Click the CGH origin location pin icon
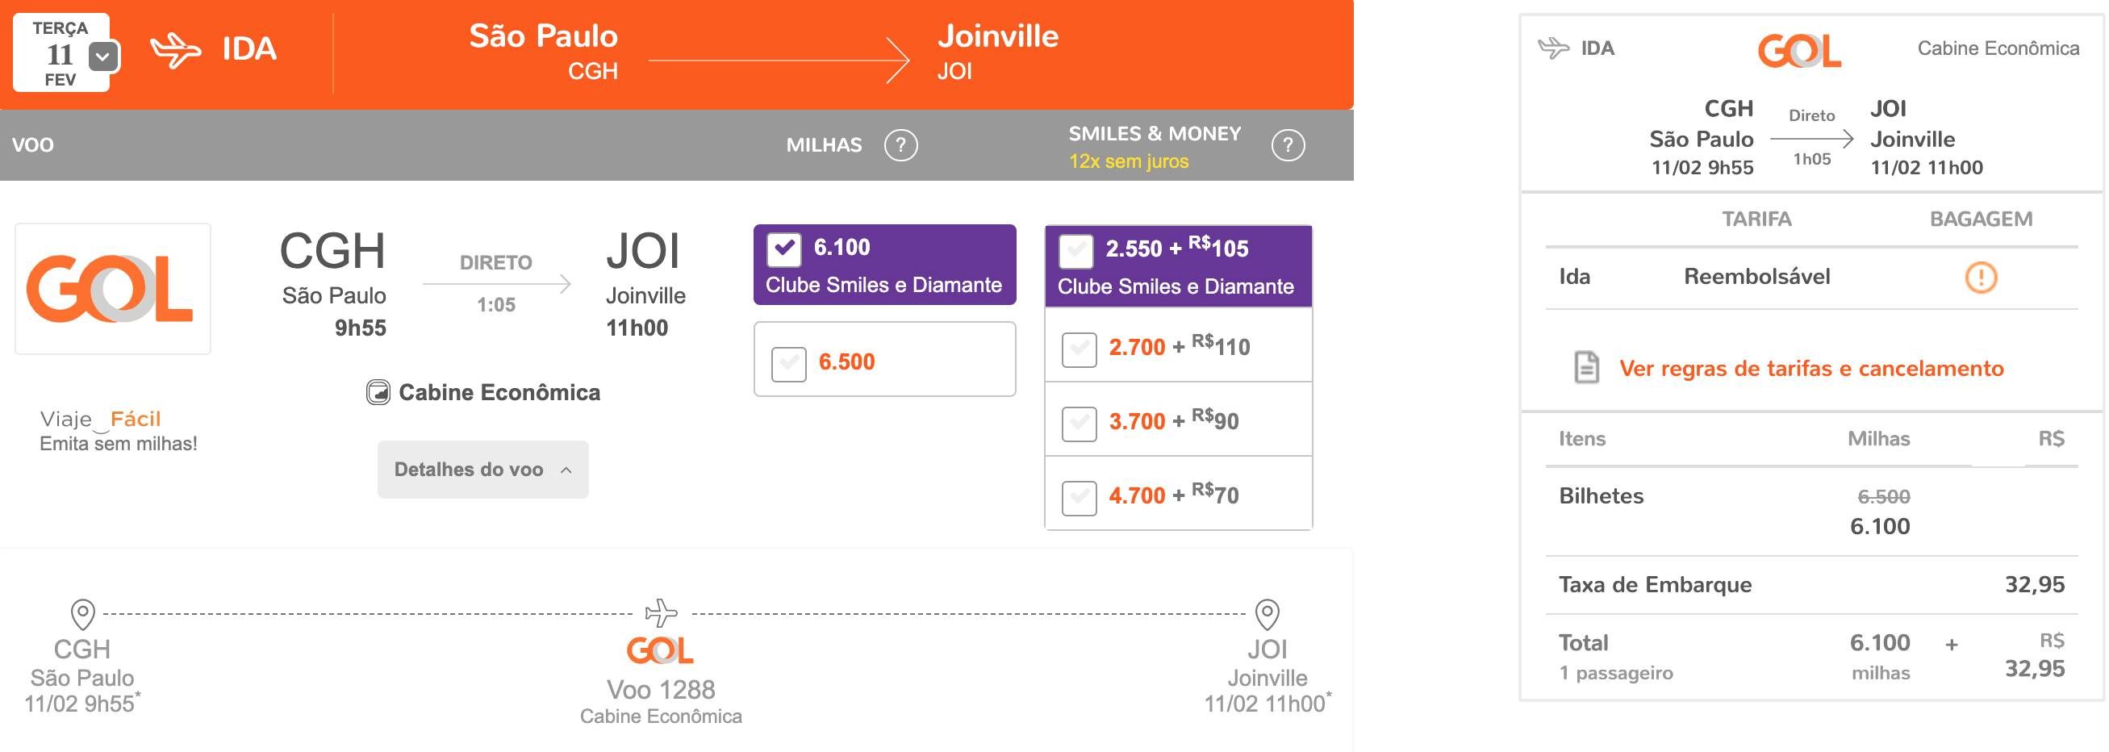Viewport: 2109px width, 752px height. 82,613
